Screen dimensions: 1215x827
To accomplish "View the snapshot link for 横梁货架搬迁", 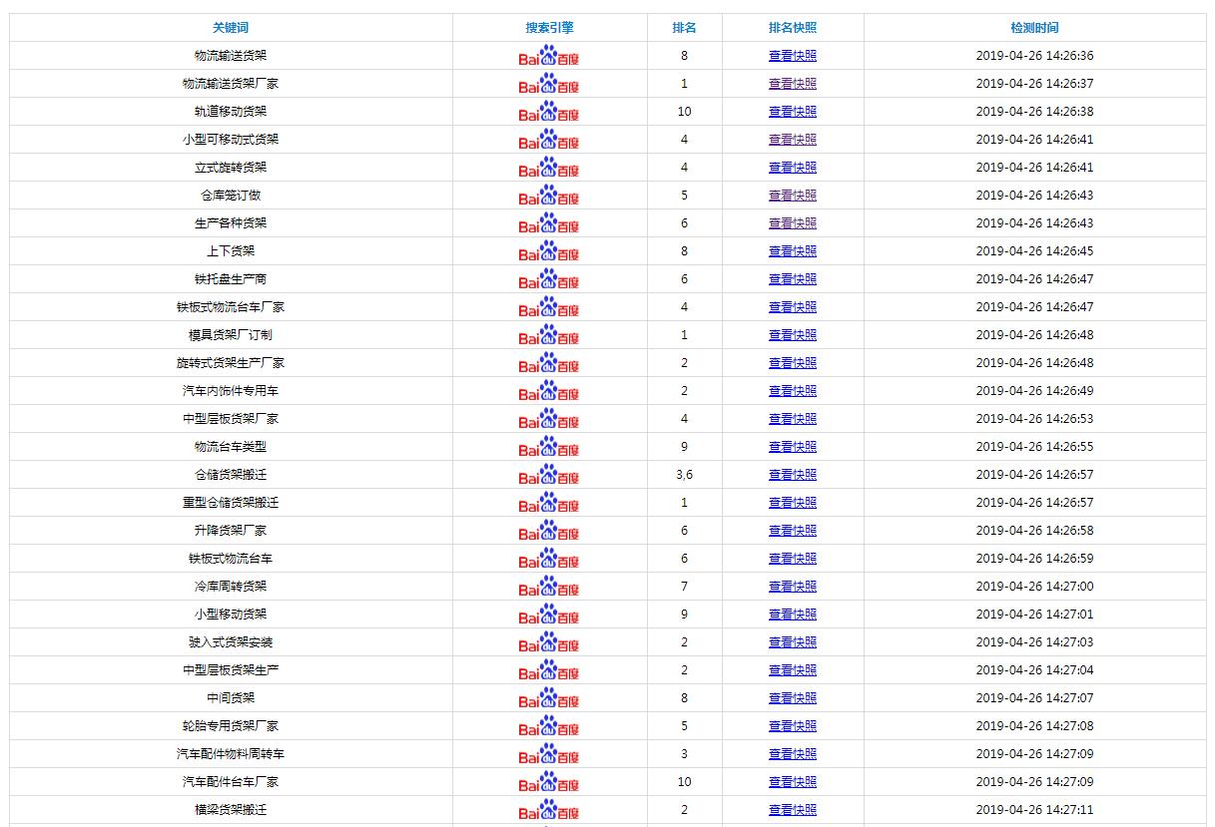I will tap(793, 810).
